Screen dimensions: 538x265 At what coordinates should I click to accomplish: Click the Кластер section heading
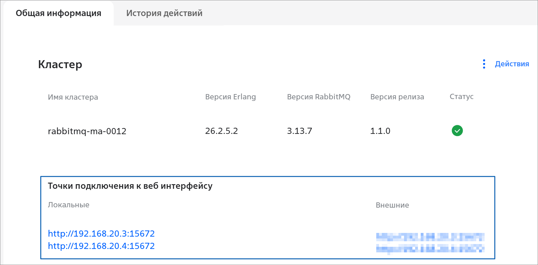point(60,64)
